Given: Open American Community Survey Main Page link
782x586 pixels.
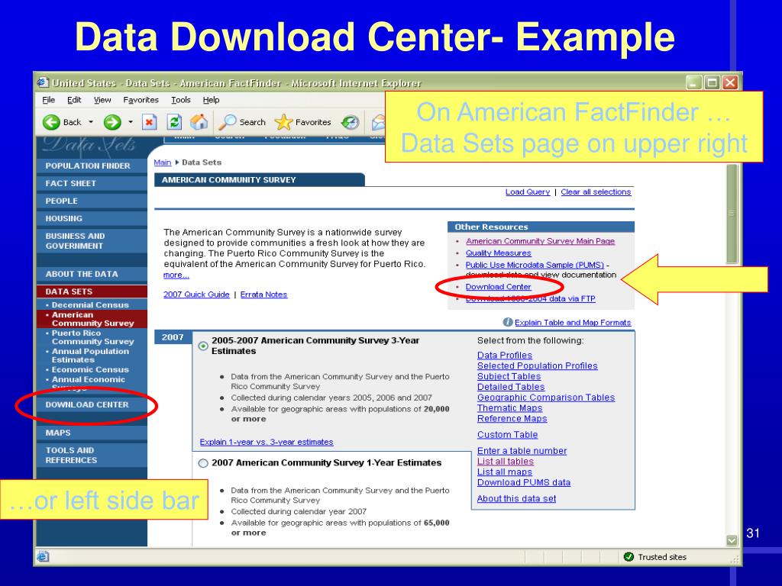Looking at the screenshot, I should (x=540, y=241).
